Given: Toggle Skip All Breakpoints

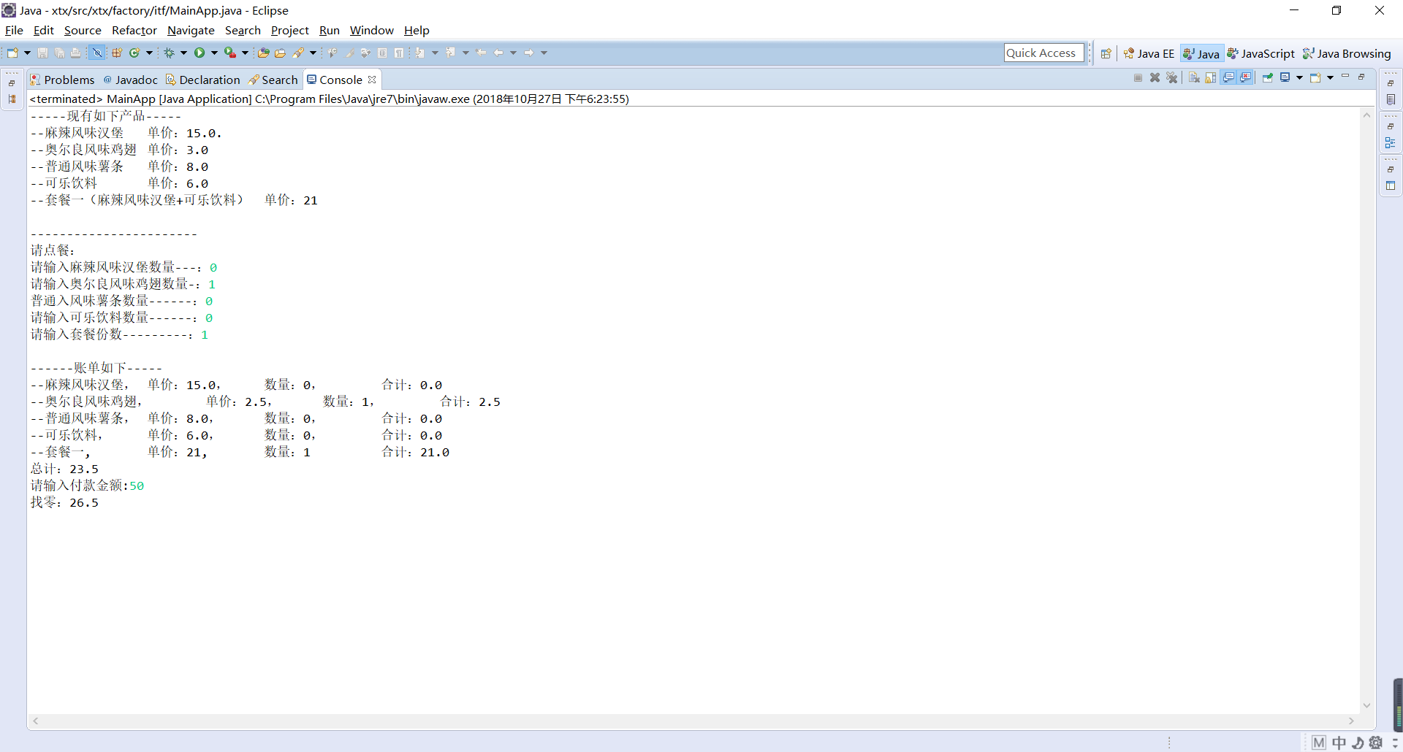Looking at the screenshot, I should pos(97,53).
